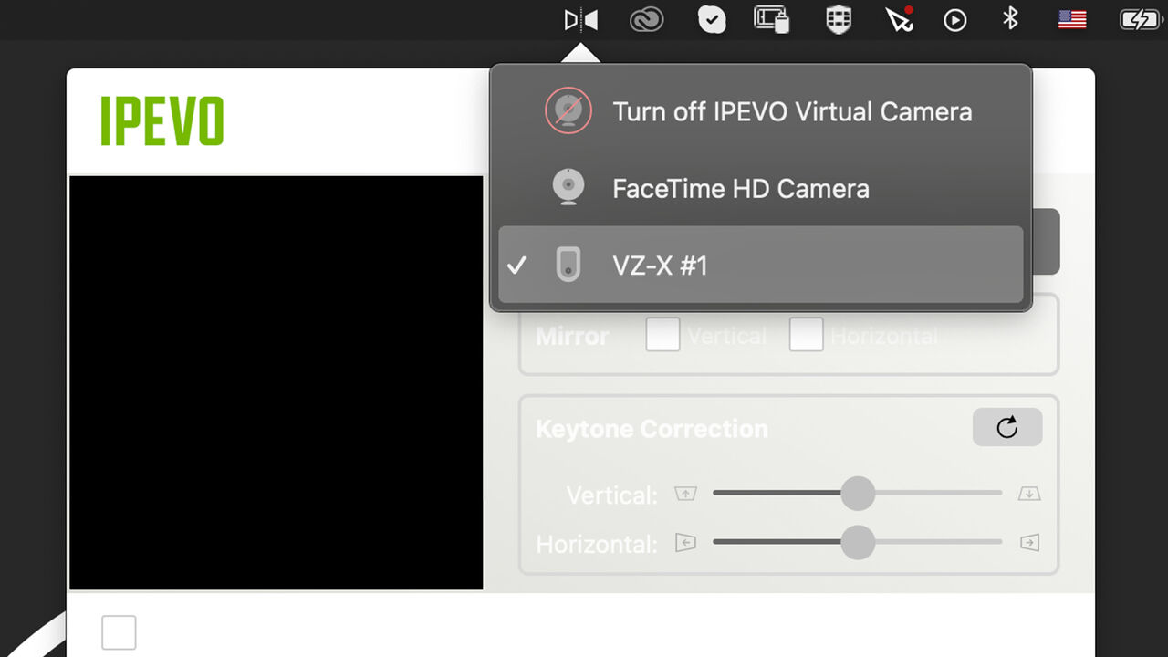Image resolution: width=1168 pixels, height=657 pixels.
Task: Select the VZ-X #1 camera
Action: (661, 266)
